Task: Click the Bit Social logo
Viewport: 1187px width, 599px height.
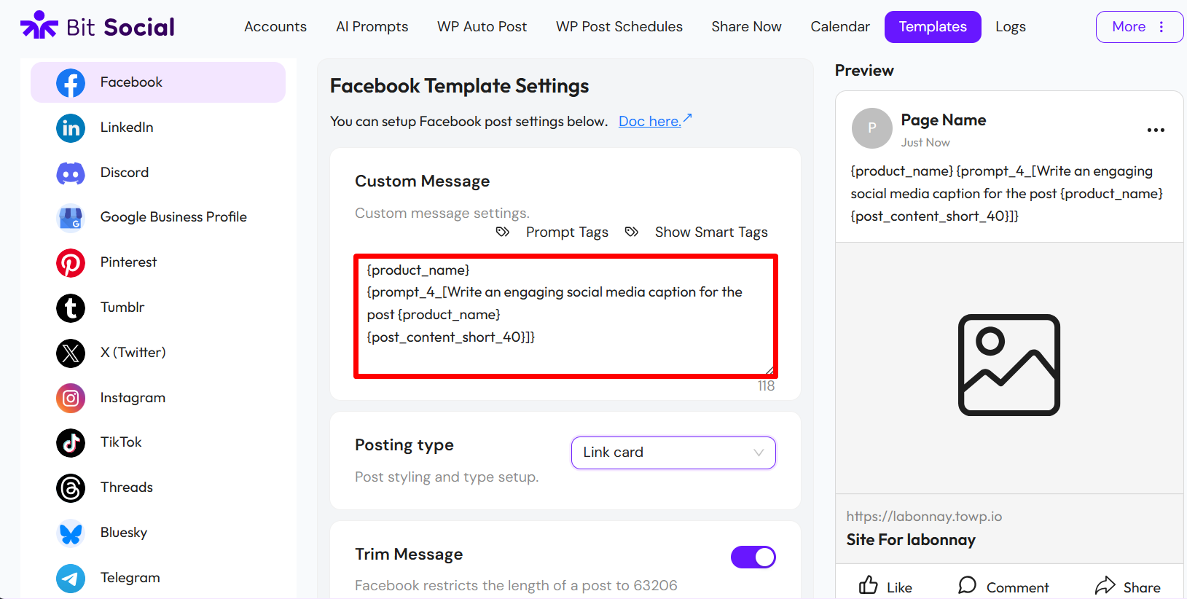Action: tap(98, 26)
